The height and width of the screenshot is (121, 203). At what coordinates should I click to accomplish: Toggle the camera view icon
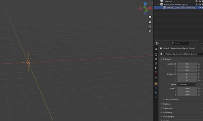click(x=150, y=27)
